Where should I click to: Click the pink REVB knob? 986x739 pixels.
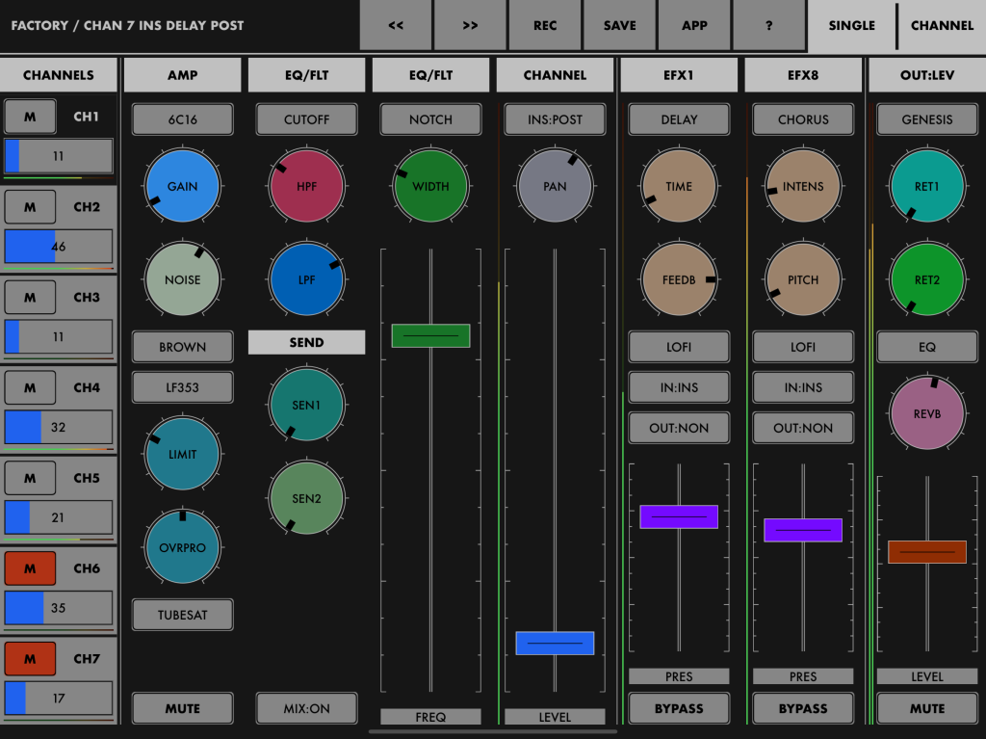click(x=927, y=413)
